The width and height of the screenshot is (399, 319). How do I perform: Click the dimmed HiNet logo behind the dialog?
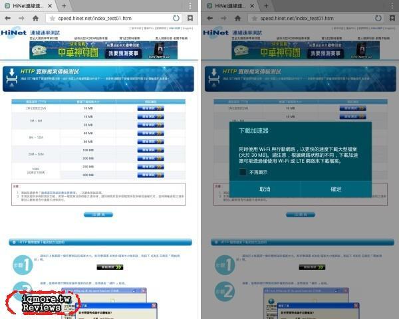215,33
